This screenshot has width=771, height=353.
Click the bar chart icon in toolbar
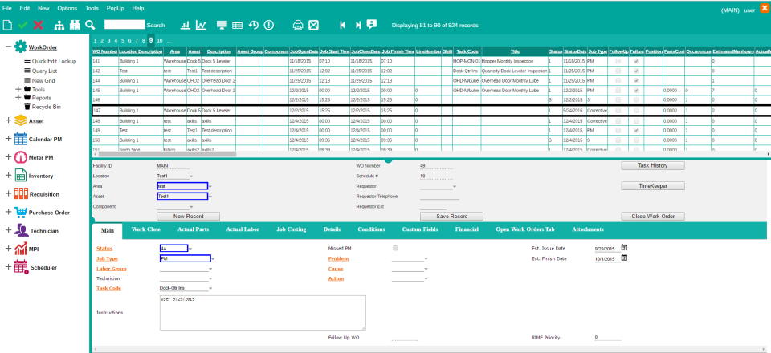[186, 25]
